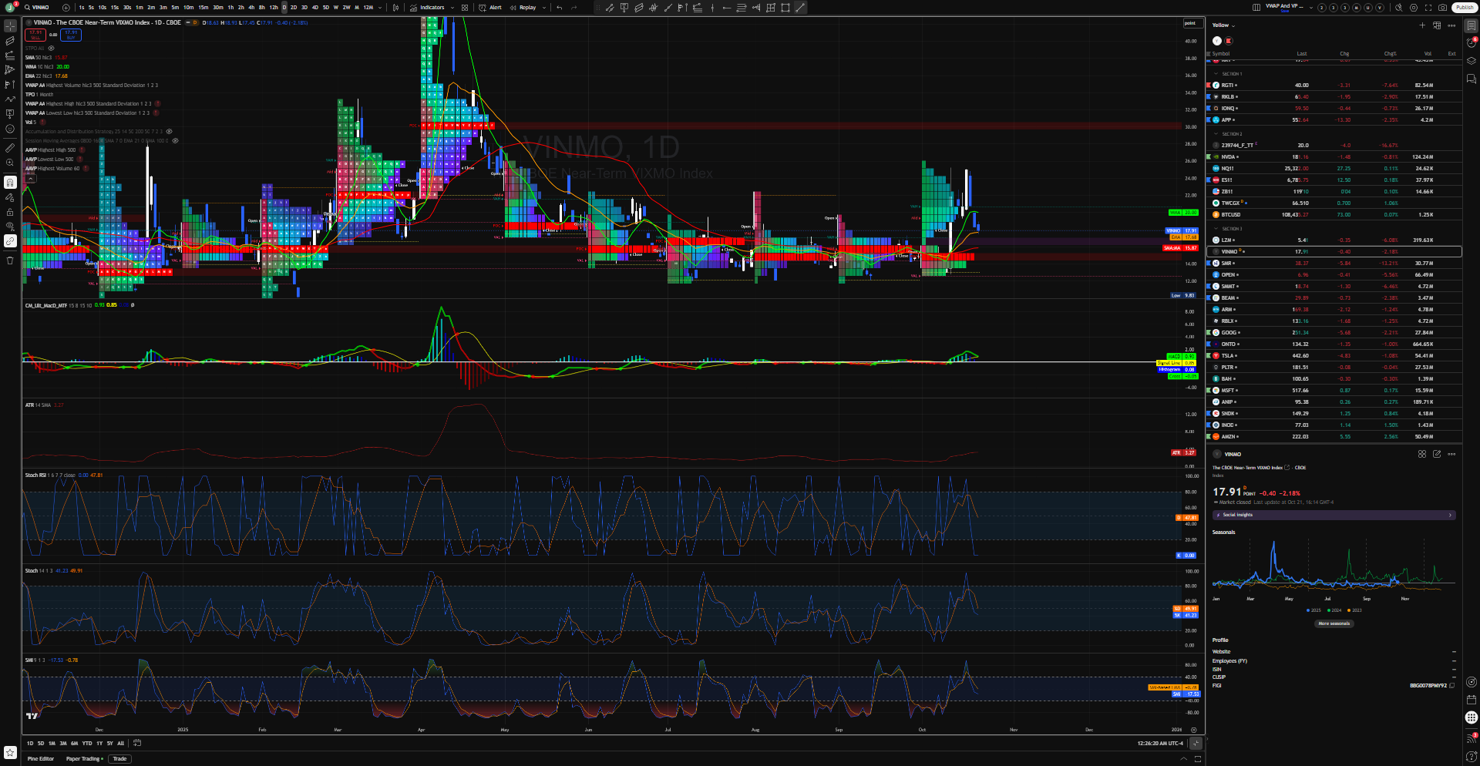Enter fullscreen mode
1480x766 pixels.
[x=1428, y=8]
